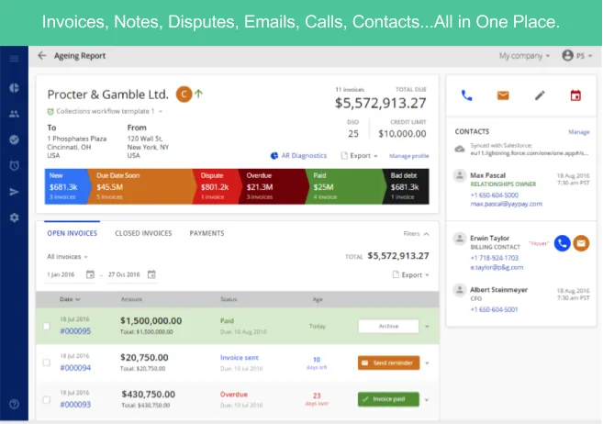Click Max Pascal's contact avatar
This screenshot has width=603, height=424.
(460, 175)
